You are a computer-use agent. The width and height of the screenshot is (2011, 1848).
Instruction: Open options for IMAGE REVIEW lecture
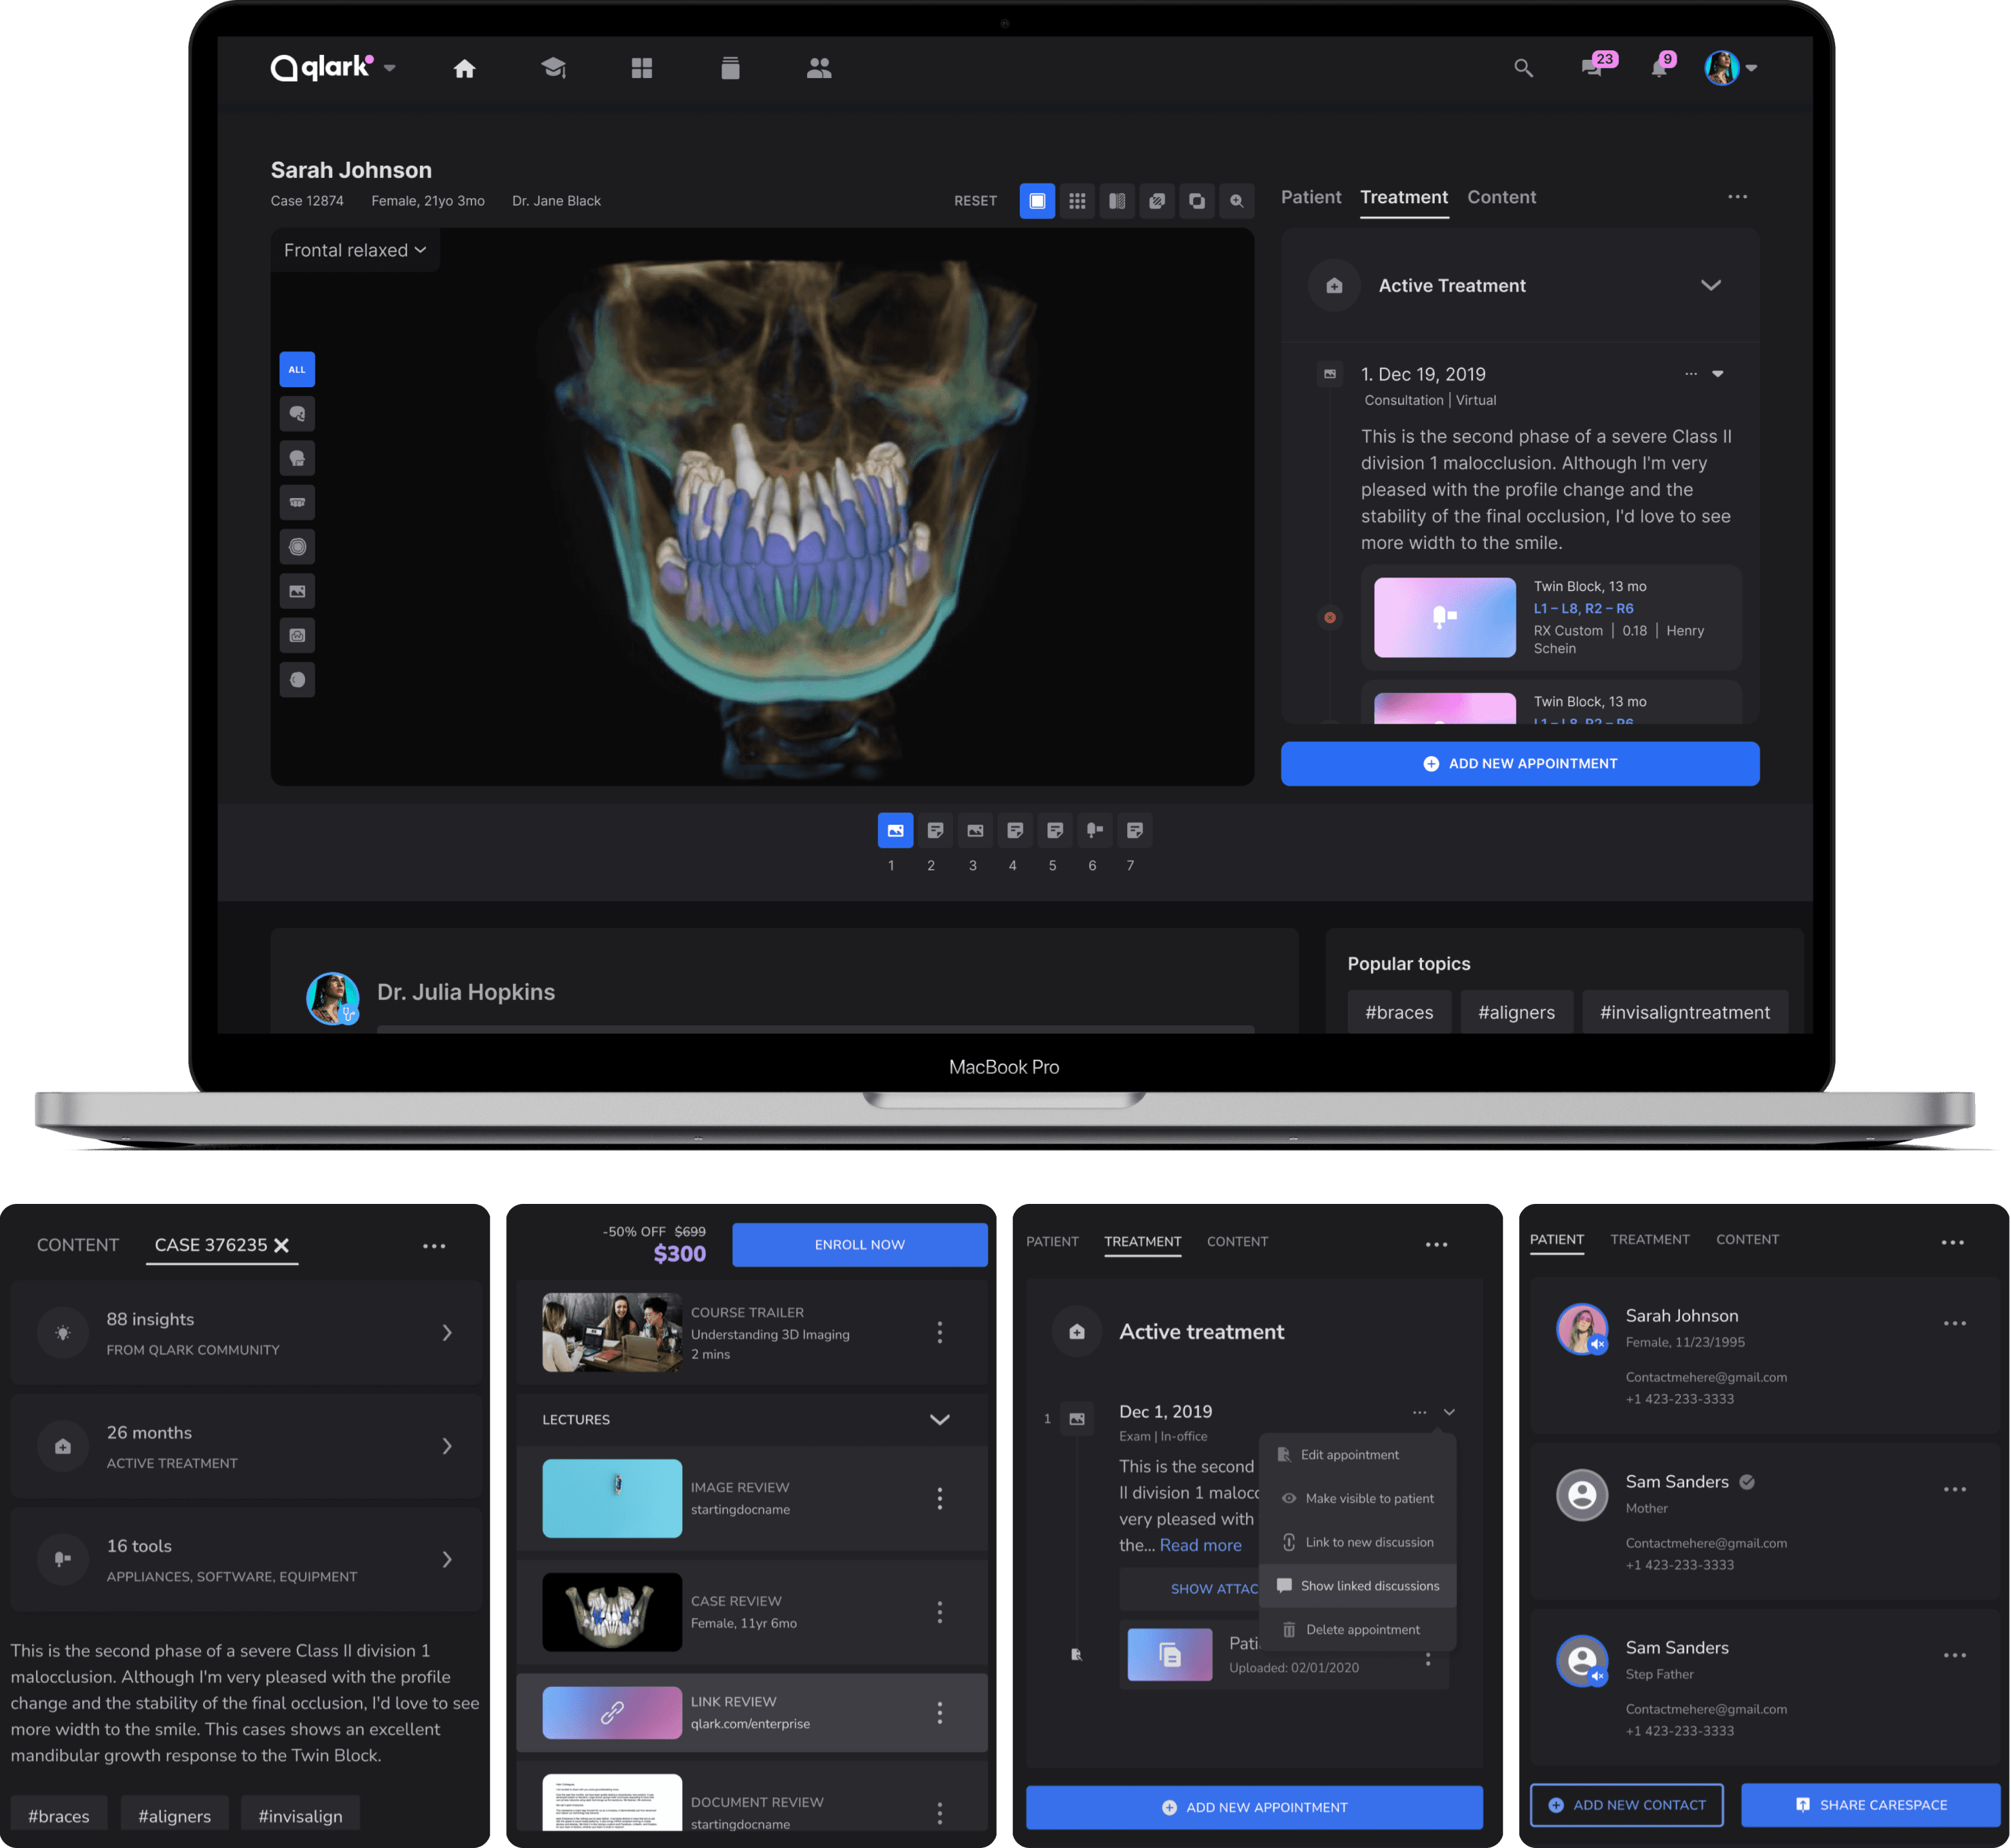click(x=940, y=1498)
